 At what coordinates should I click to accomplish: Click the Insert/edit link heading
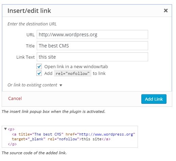pyautogui.click(x=29, y=11)
